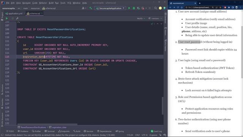Open Search Everywhere magnifier in IntelliJ

tap(155, 8)
